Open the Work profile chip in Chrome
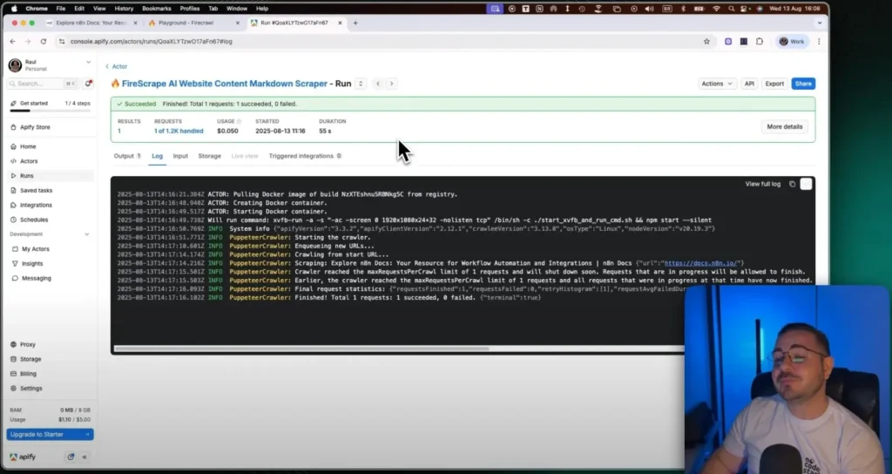This screenshot has width=892, height=474. [793, 42]
